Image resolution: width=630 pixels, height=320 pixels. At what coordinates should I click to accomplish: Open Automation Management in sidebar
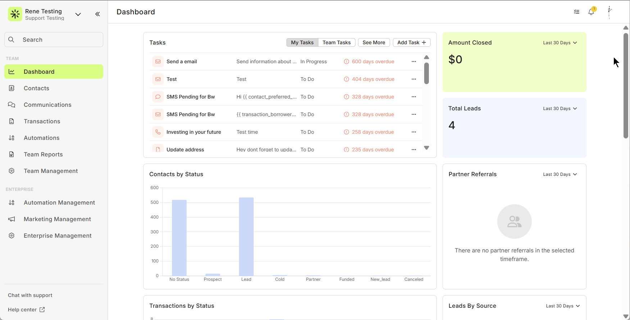59,202
